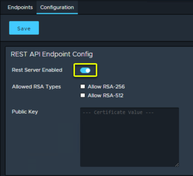Switch to the Endpoints tab

click(x=20, y=7)
